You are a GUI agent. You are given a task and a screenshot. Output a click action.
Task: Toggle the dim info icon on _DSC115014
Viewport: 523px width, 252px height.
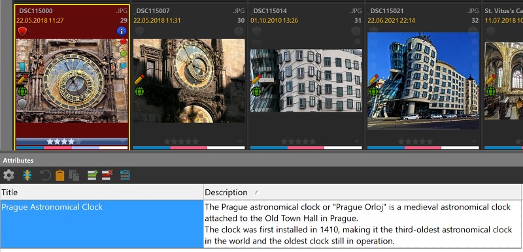[356, 31]
